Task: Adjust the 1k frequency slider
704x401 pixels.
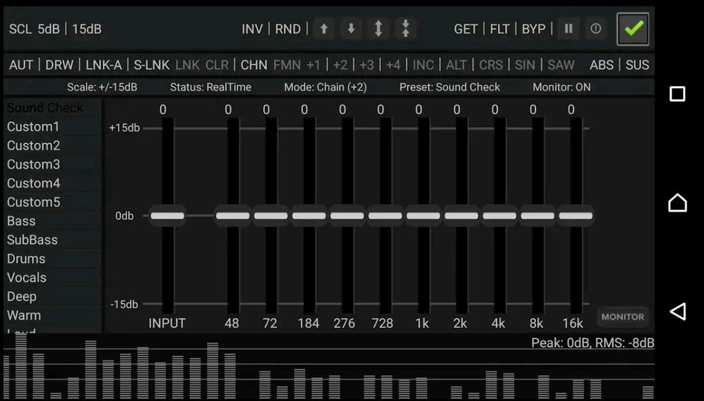Action: 423,216
